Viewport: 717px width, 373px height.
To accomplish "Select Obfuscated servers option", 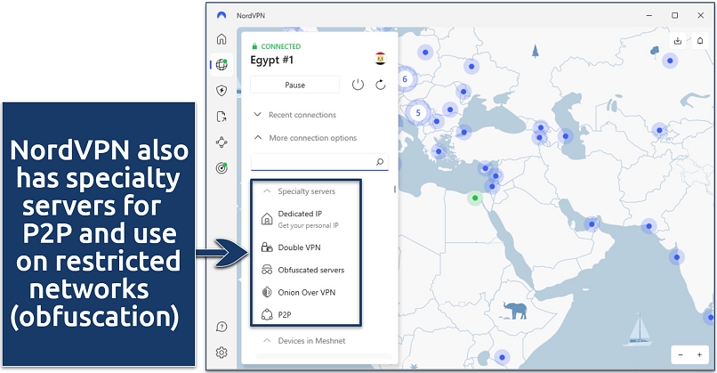I will (x=311, y=270).
